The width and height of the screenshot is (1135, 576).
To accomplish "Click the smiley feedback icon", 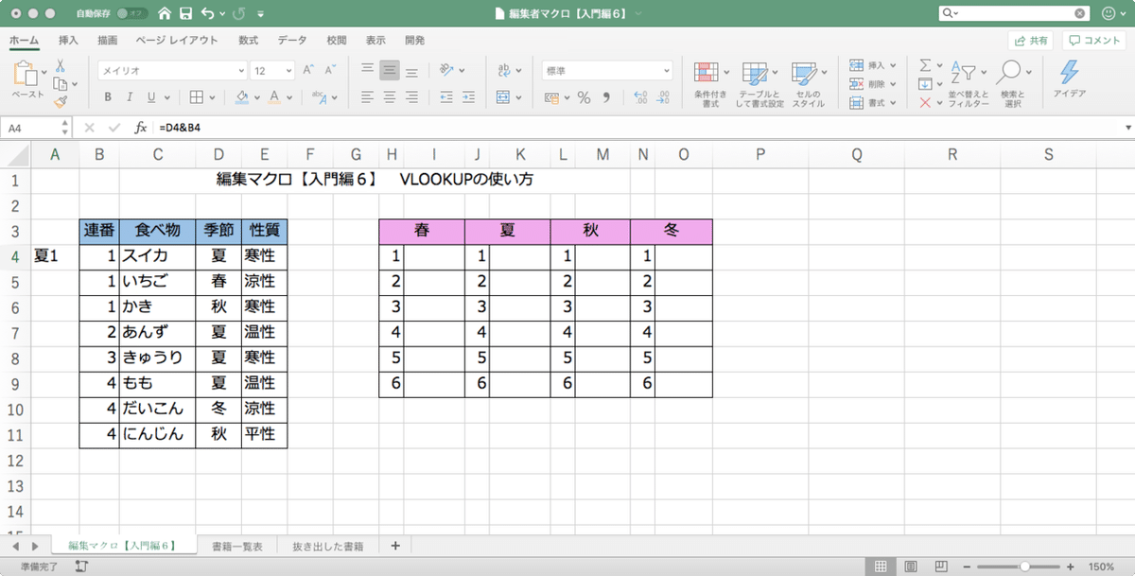I will (x=1109, y=14).
